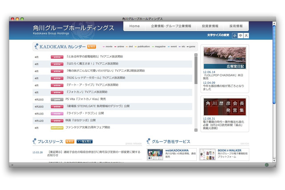The width and height of the screenshot is (285, 190).
Task: Set text size to 小 (small)
Action: [x=235, y=36]
